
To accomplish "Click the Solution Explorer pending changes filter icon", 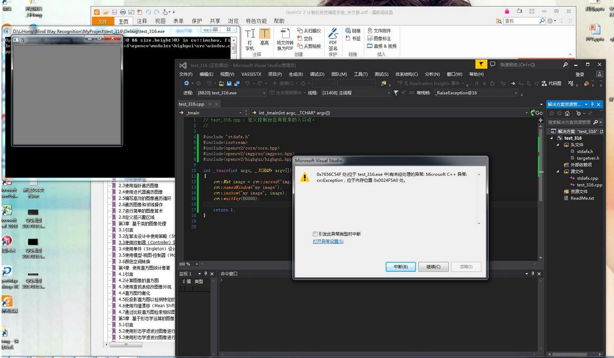I will [x=579, y=114].
